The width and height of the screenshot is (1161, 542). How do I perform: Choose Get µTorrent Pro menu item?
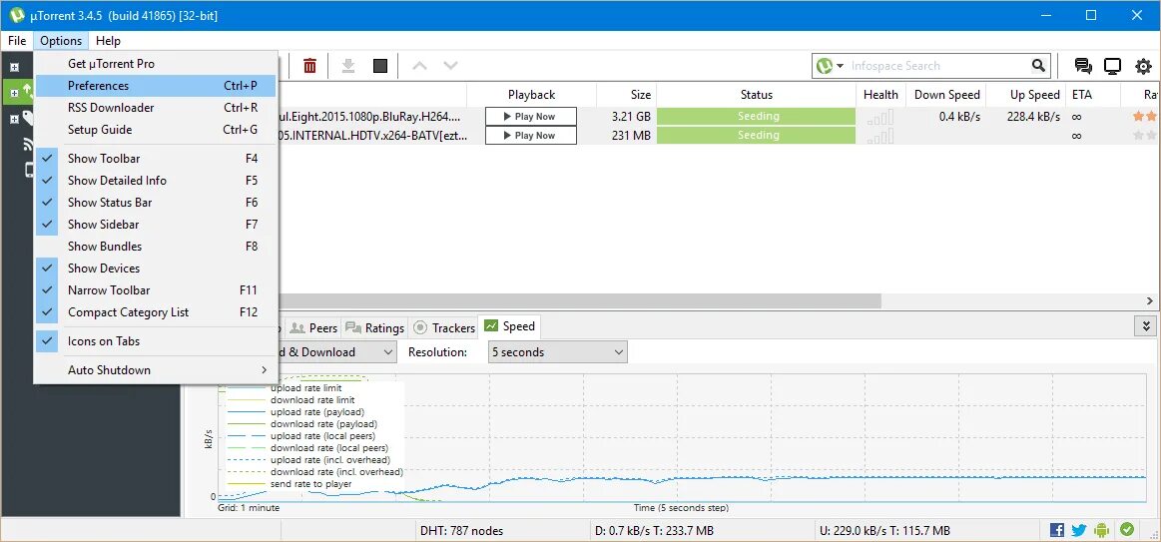coord(157,64)
